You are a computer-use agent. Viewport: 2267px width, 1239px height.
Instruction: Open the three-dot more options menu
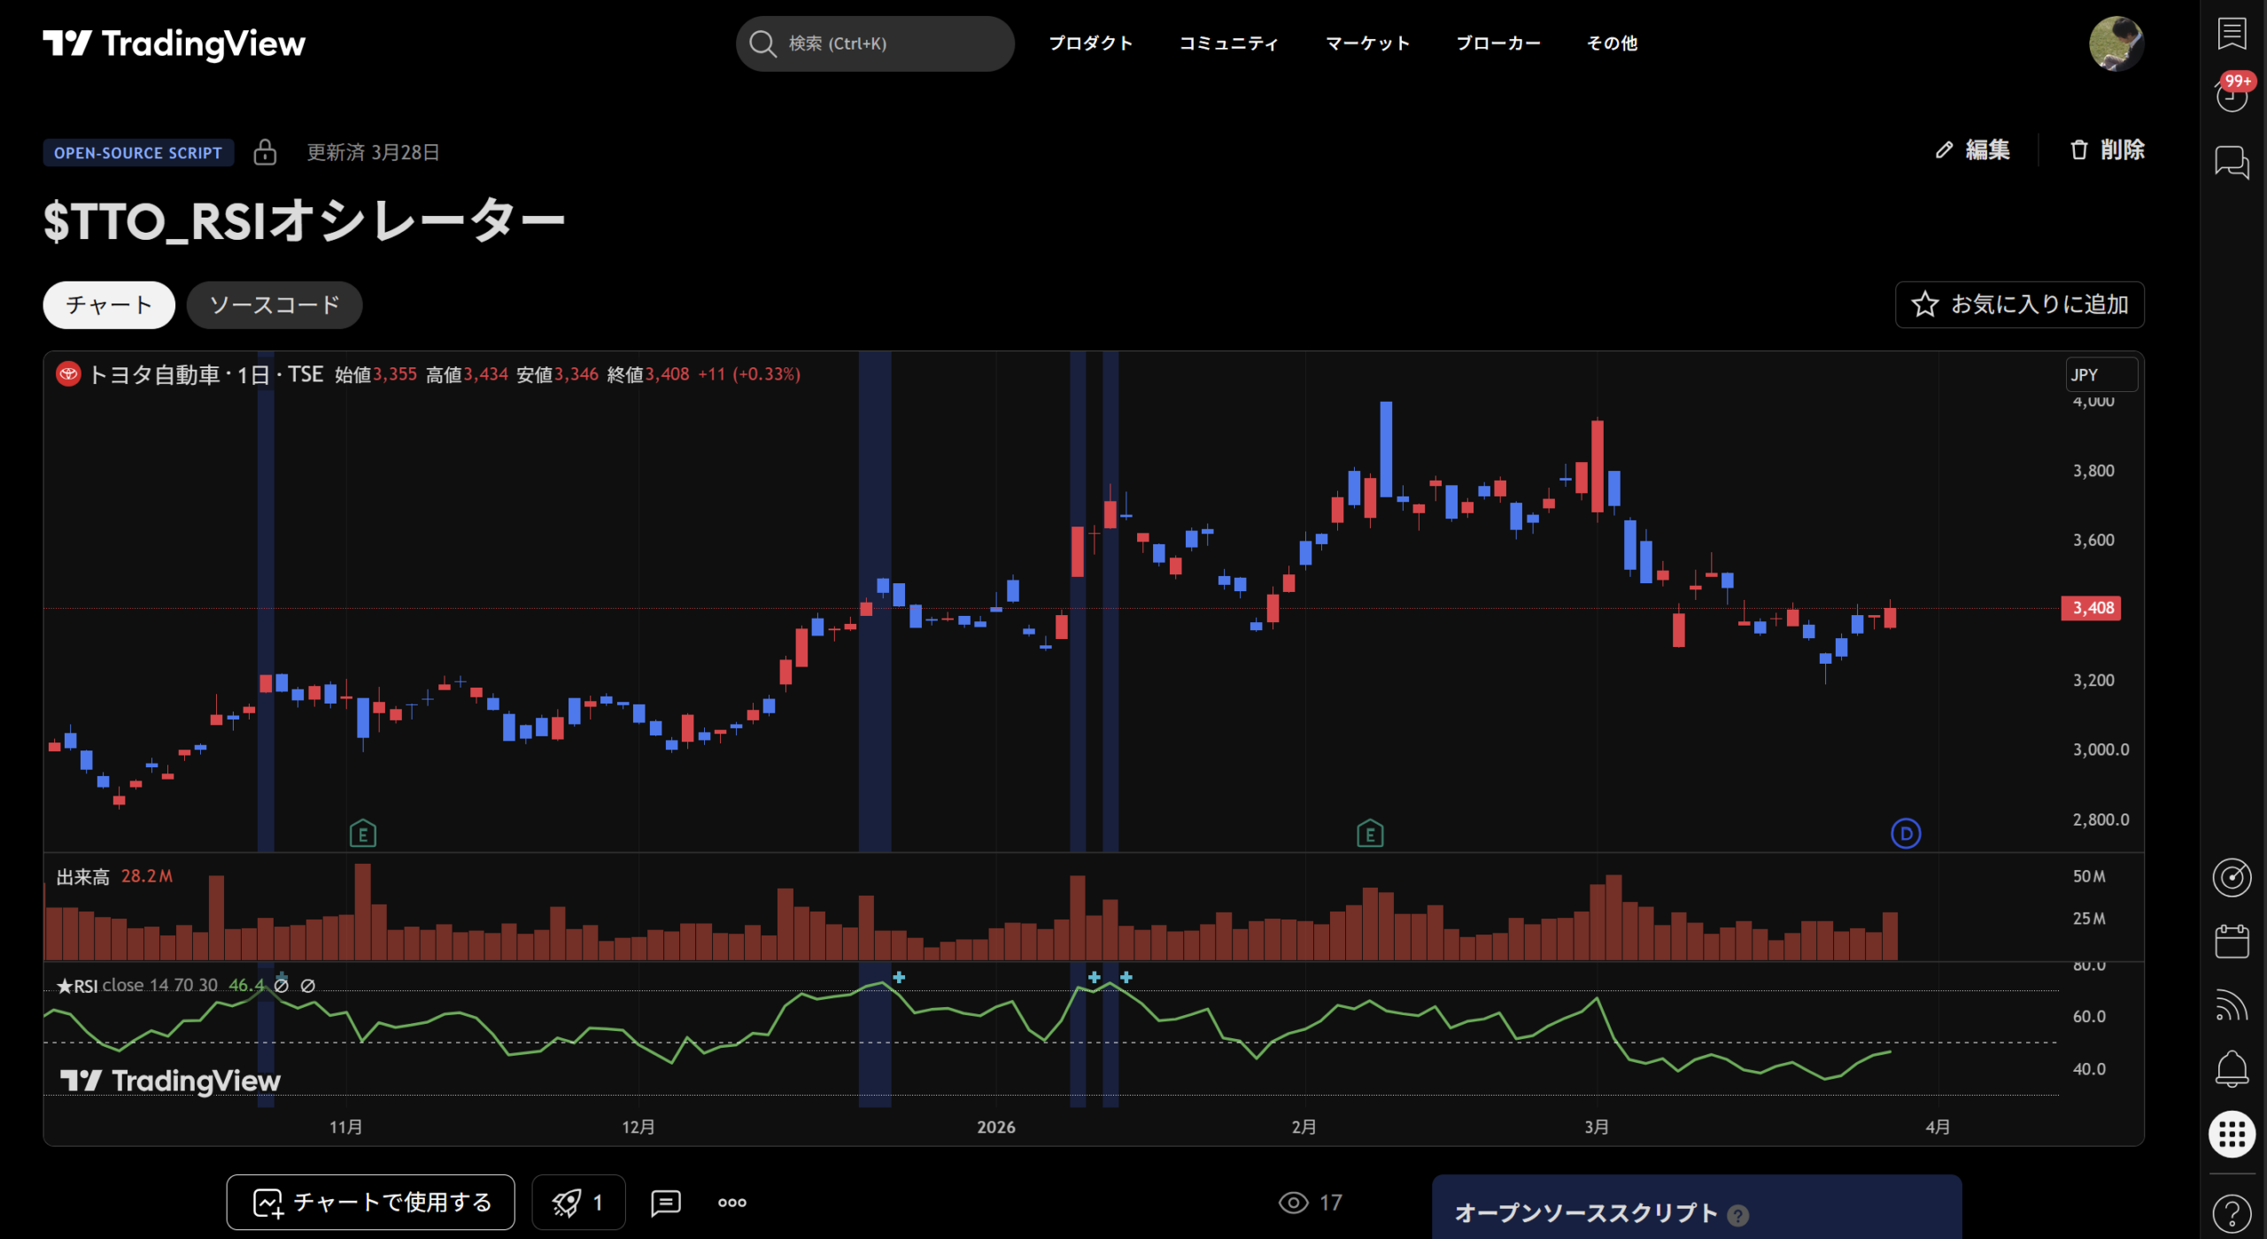[731, 1202]
